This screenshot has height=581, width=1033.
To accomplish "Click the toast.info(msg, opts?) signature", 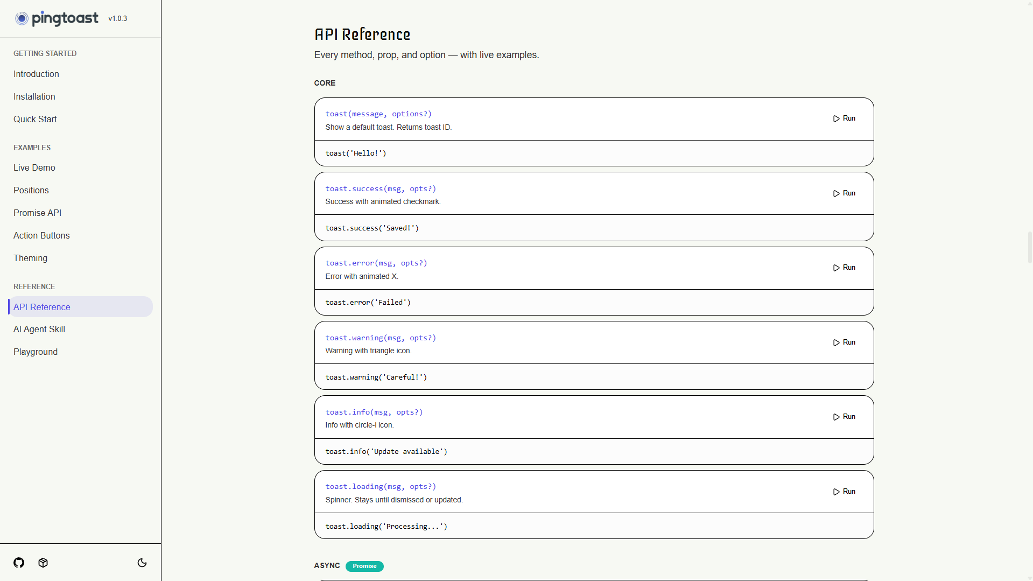I will point(374,412).
